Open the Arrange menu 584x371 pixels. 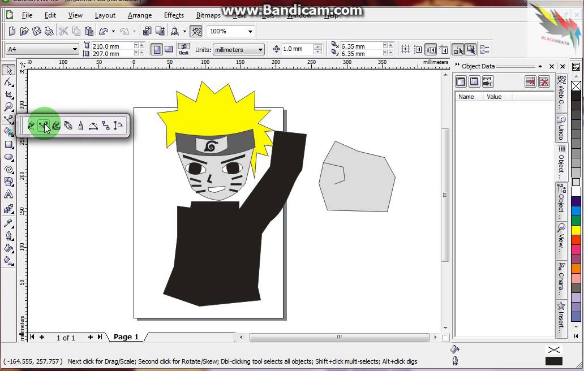140,15
